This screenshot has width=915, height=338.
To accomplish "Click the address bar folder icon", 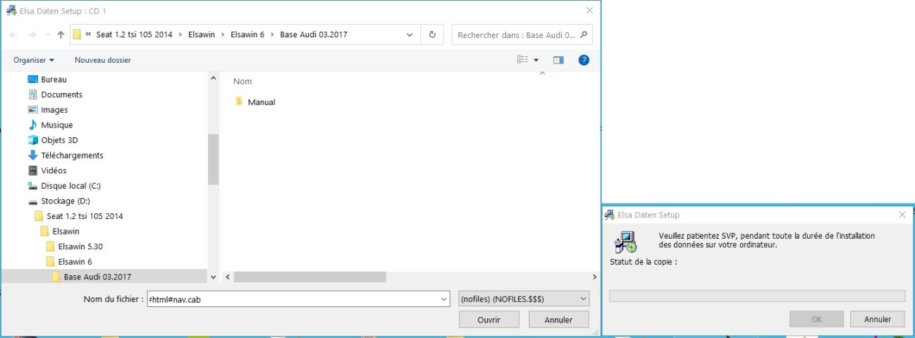I will (x=77, y=35).
